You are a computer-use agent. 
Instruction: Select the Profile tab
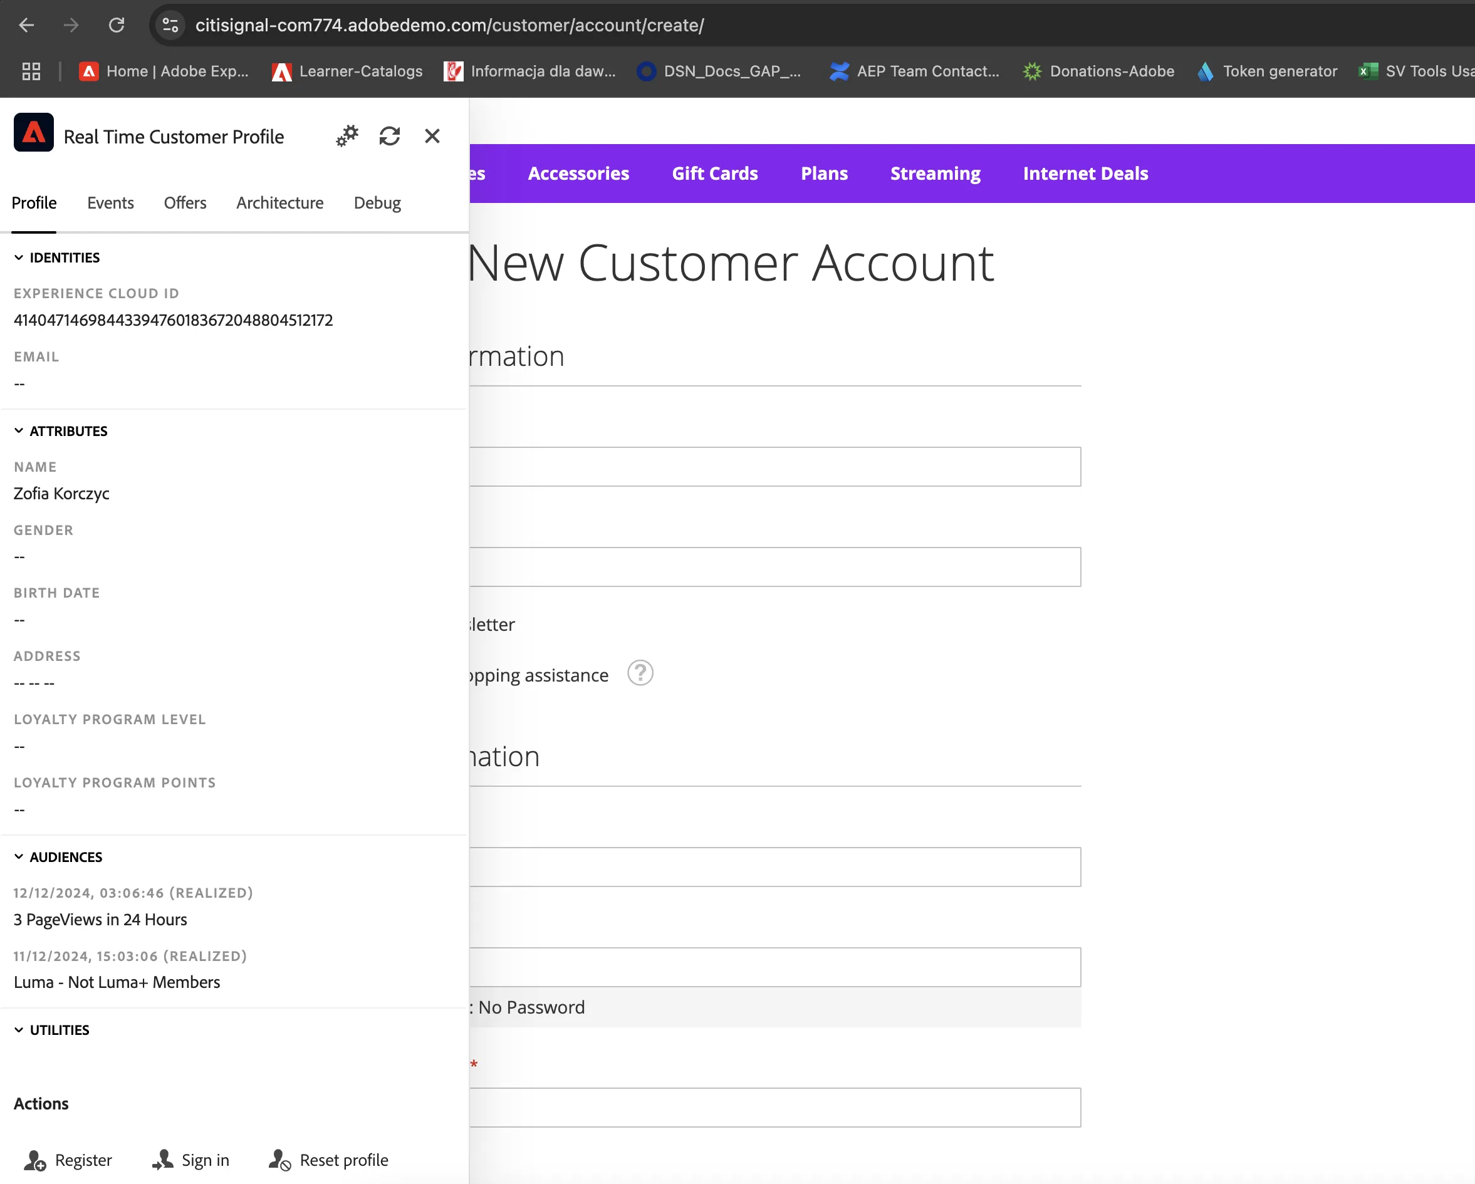click(x=34, y=203)
